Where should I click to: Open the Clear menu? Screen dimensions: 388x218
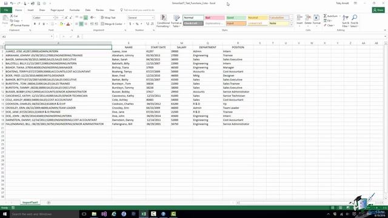329,25
